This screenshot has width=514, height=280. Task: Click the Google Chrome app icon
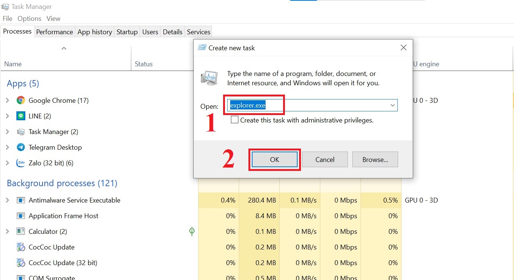coord(21,100)
